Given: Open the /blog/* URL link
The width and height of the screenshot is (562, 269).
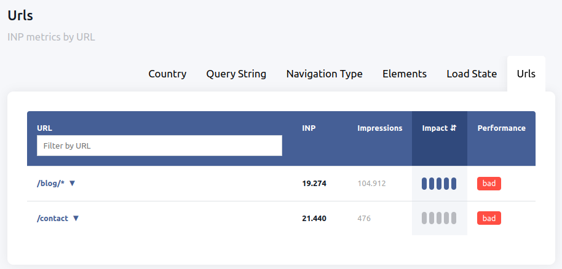Looking at the screenshot, I should [x=50, y=184].
